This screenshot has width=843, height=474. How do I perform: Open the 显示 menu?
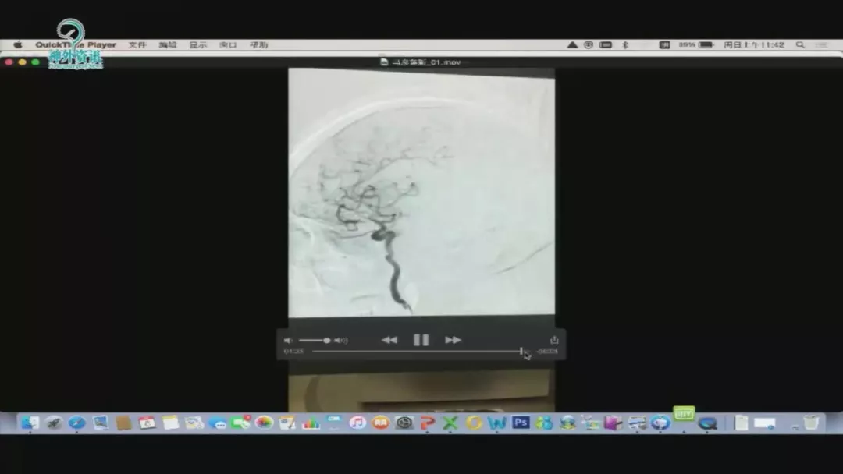coord(197,45)
